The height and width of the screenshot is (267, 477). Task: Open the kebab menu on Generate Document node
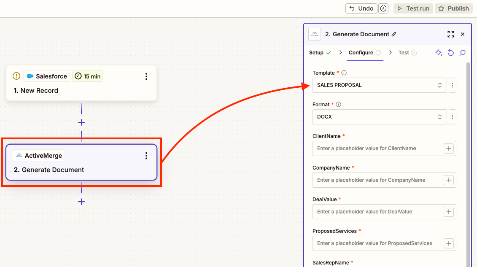pyautogui.click(x=146, y=155)
